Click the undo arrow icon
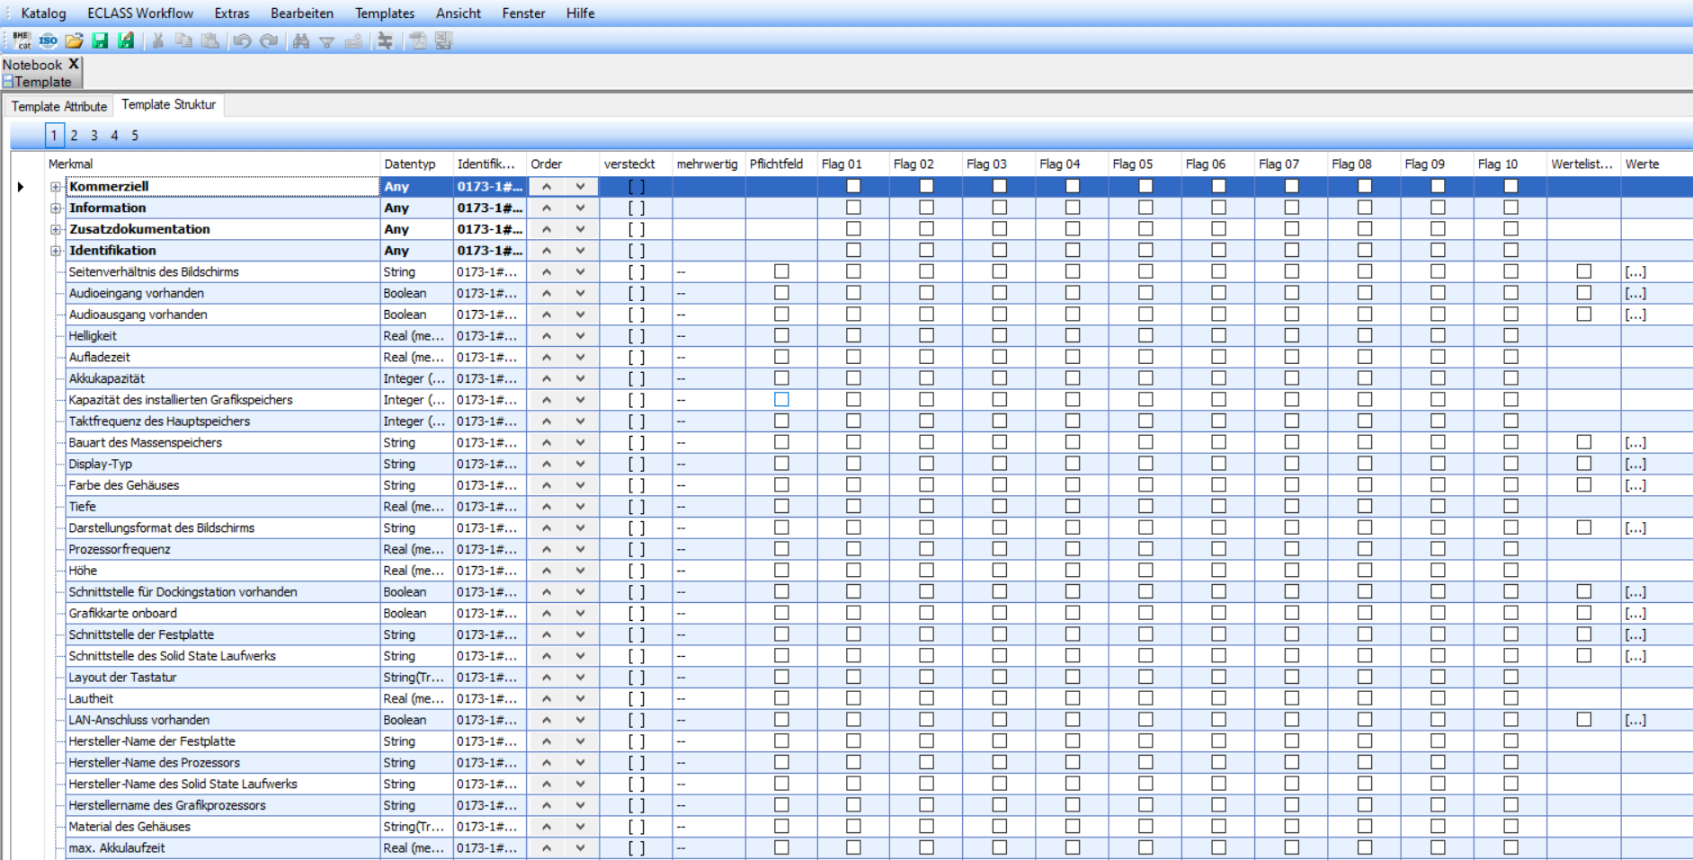1693x860 pixels. coord(242,40)
